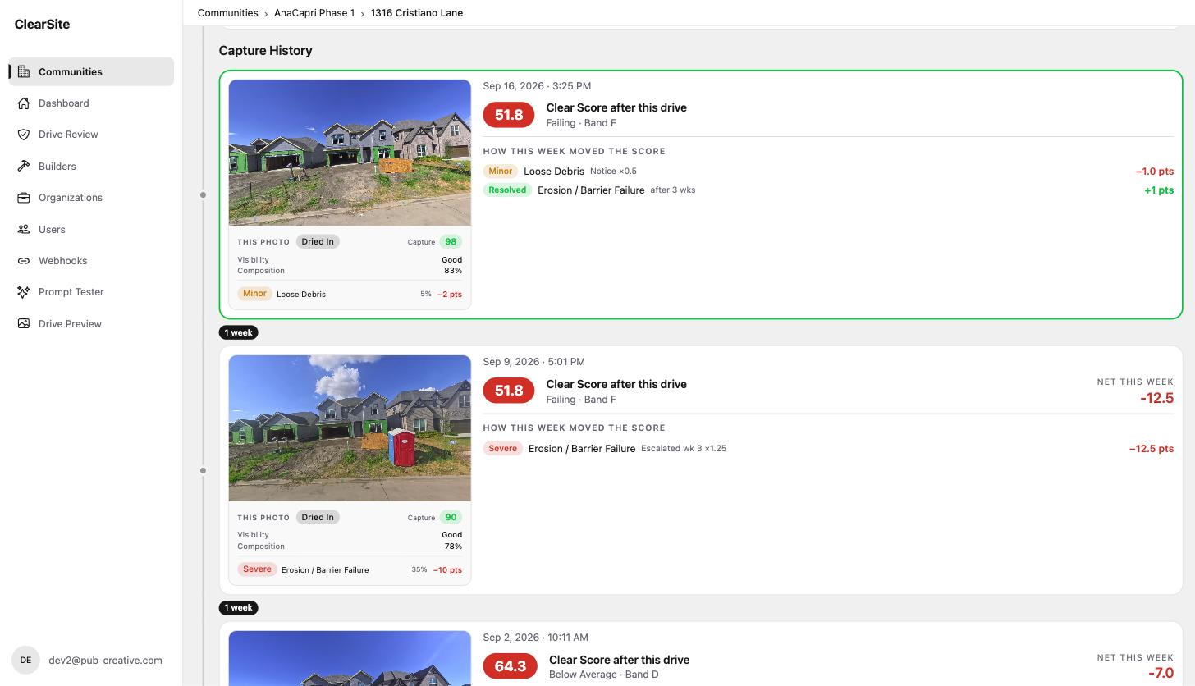Select the Sep 9 timeline dot
Screen dimensions: 1195x686
pos(203,471)
